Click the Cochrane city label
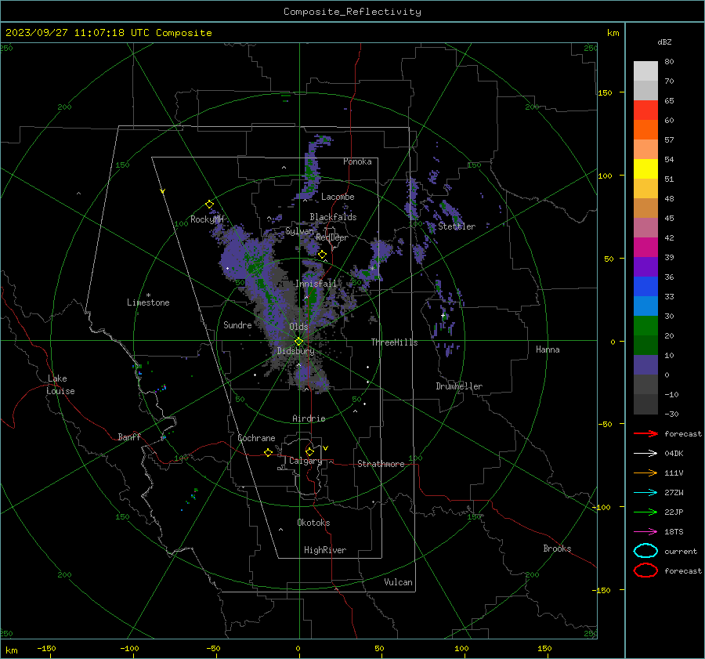 [256, 438]
